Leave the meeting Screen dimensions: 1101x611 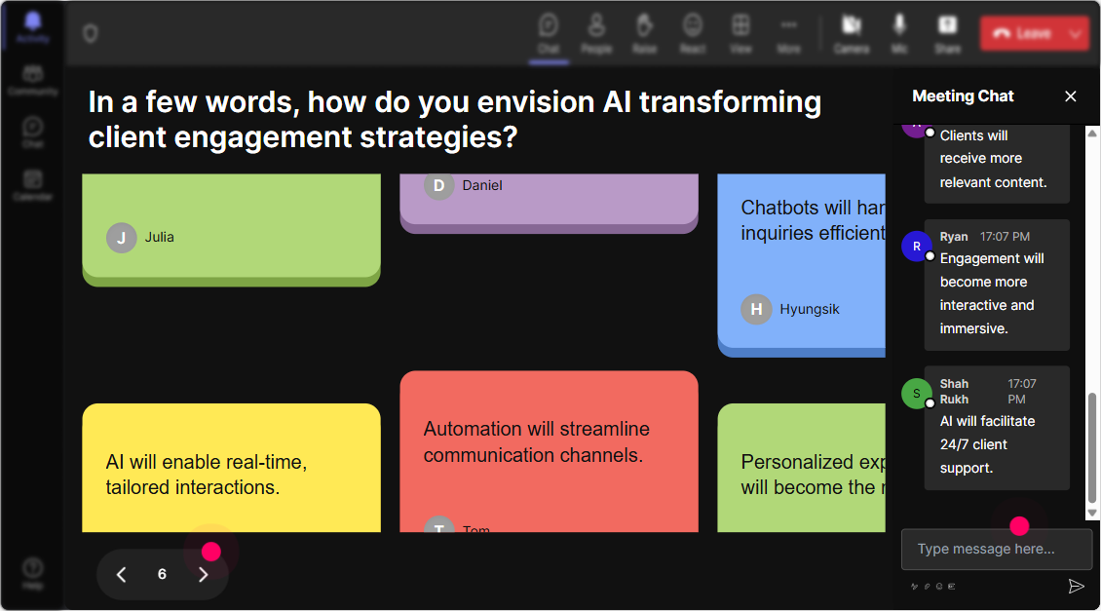(1022, 33)
